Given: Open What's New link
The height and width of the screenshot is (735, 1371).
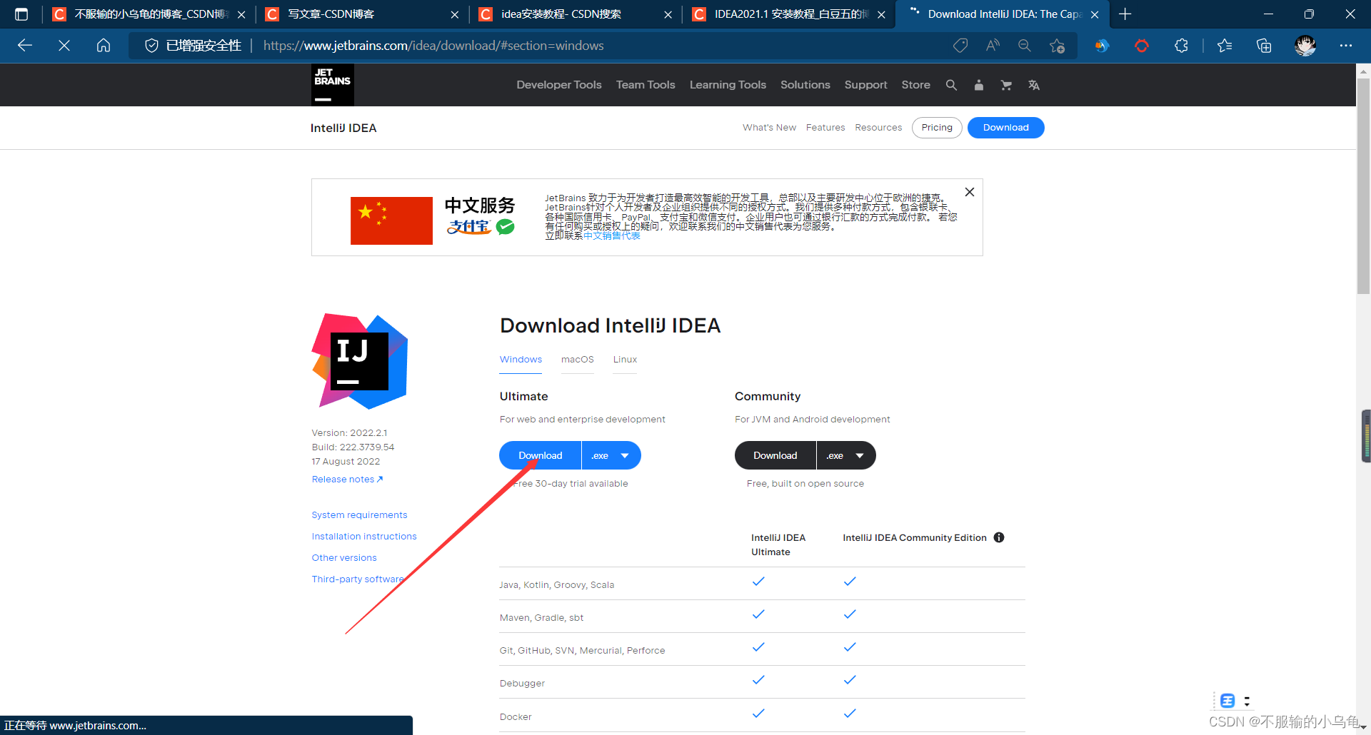Looking at the screenshot, I should (769, 128).
